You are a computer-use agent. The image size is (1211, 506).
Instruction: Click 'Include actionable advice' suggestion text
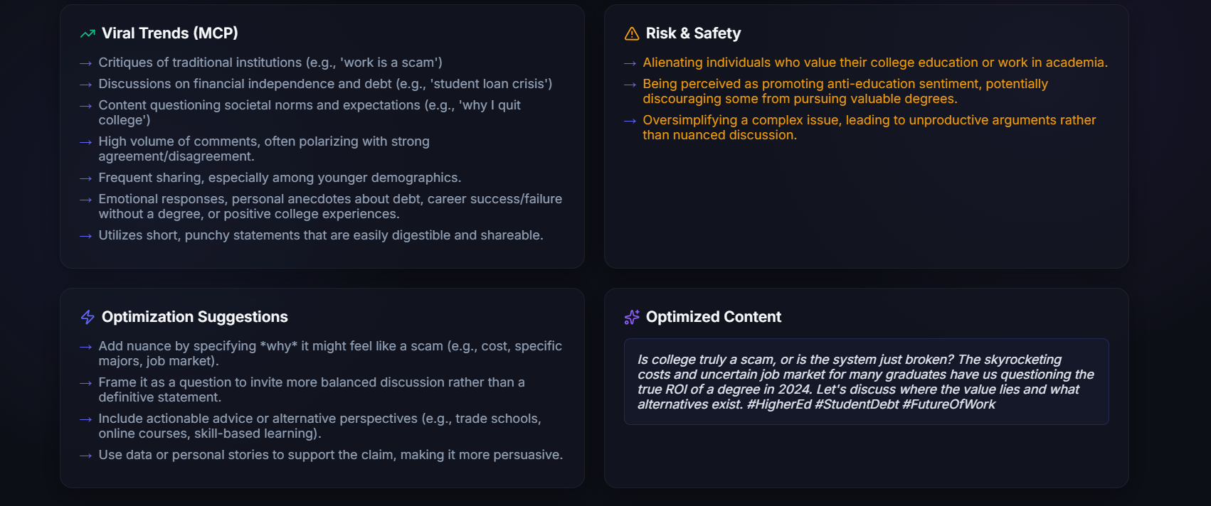click(x=319, y=426)
